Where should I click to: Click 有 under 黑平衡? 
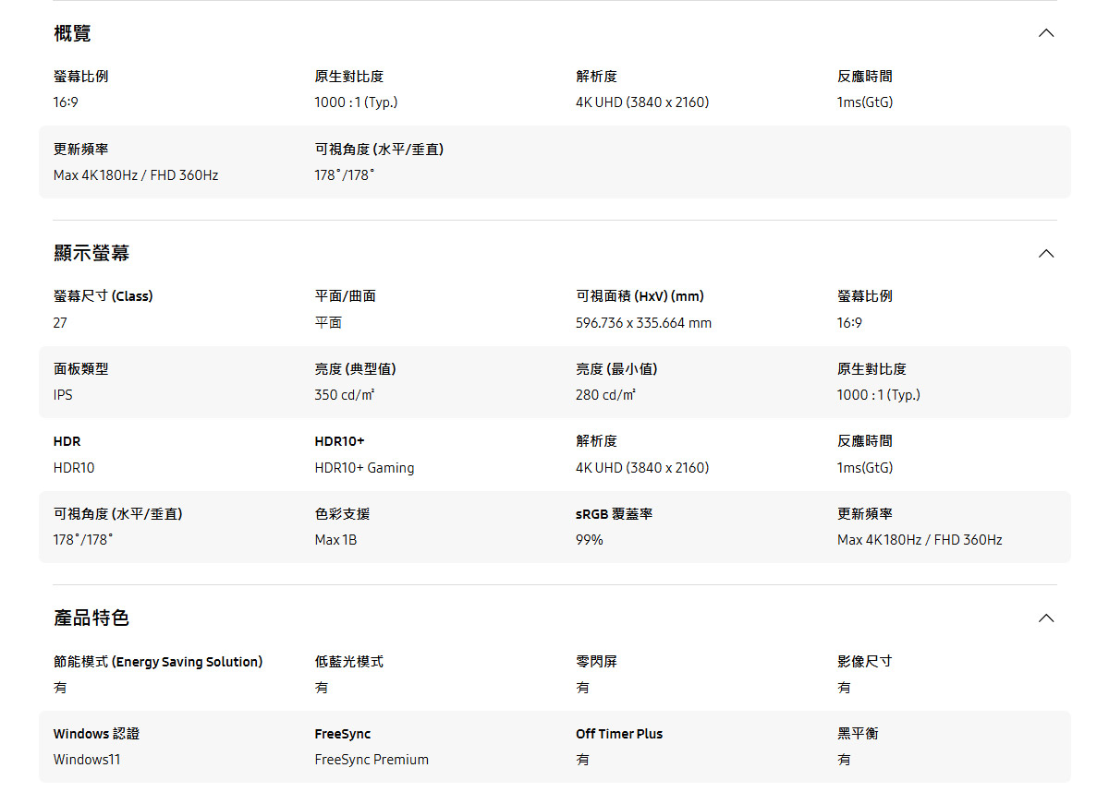pyautogui.click(x=842, y=760)
